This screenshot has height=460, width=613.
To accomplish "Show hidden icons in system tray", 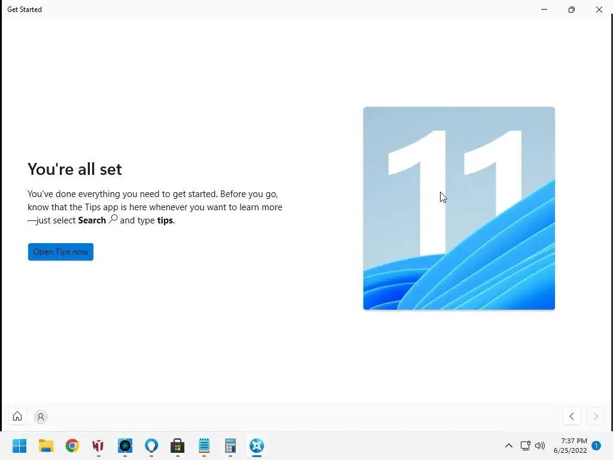I will point(509,446).
